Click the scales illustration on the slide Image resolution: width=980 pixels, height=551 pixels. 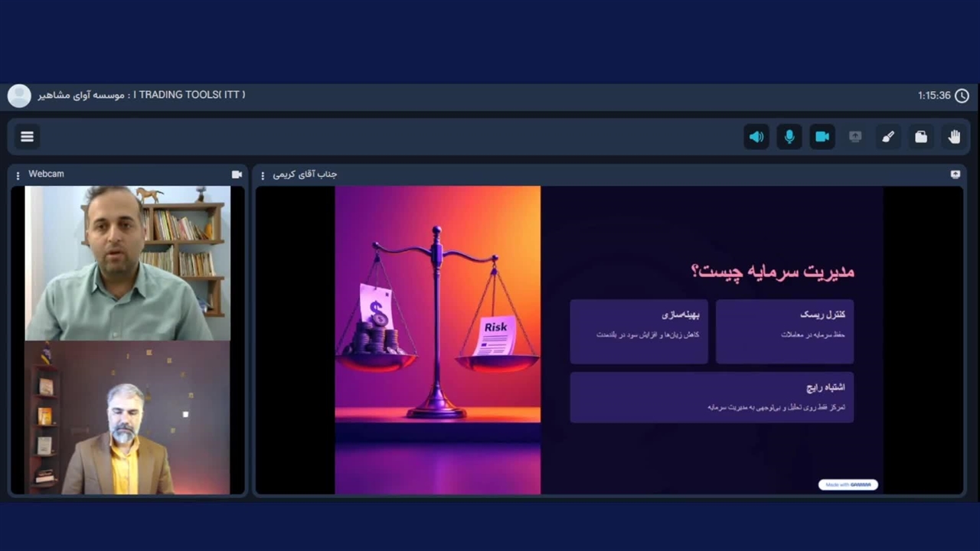[437, 321]
